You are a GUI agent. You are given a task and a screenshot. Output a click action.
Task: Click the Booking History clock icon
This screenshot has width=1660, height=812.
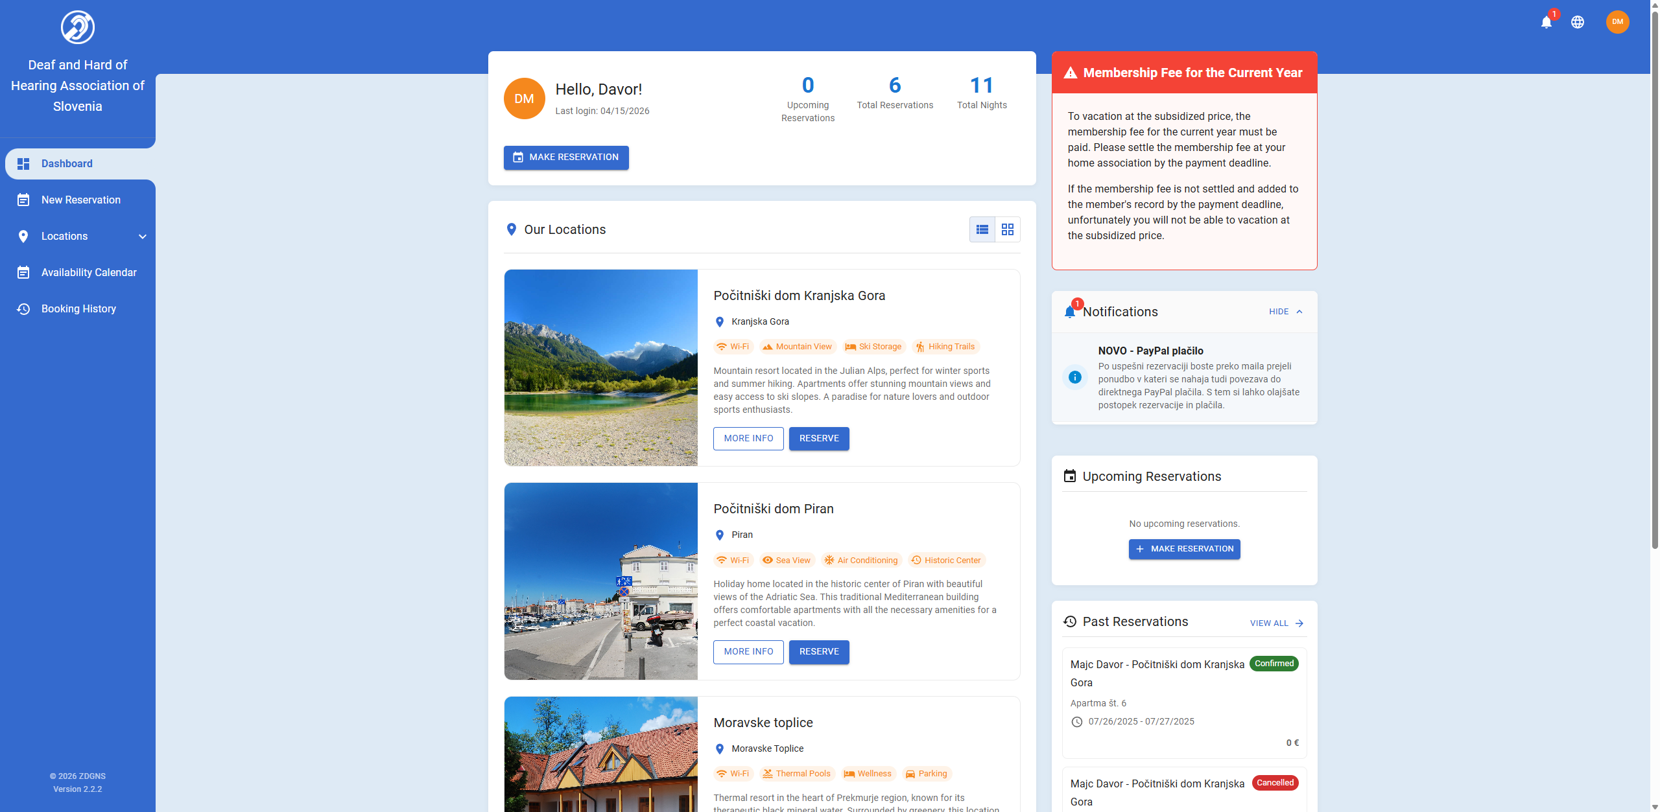(x=23, y=309)
